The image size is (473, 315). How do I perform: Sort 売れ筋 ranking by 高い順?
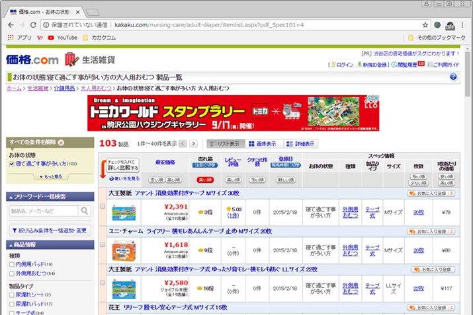(205, 180)
